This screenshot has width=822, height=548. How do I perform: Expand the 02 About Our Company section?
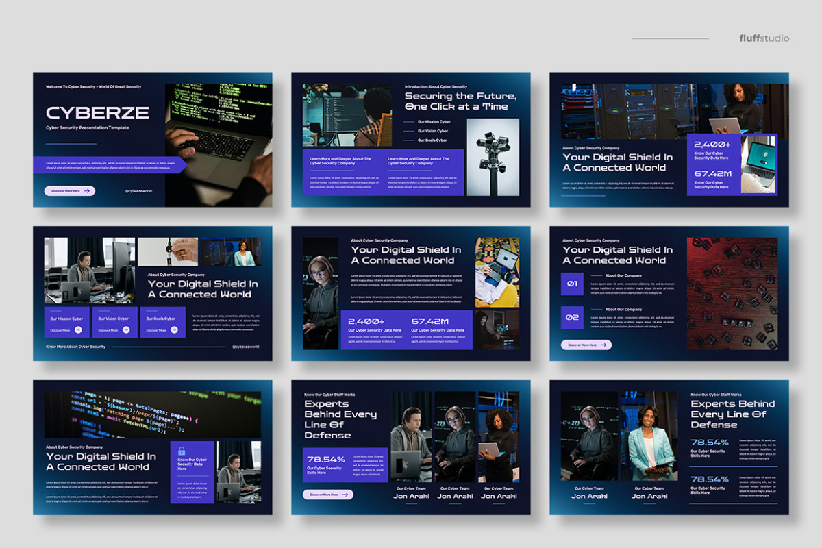[571, 318]
